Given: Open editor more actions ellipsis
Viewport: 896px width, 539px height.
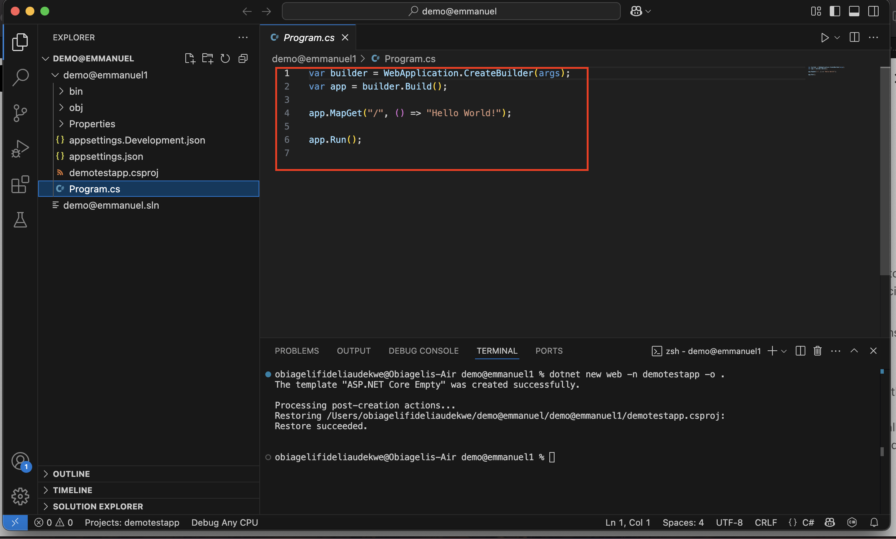Looking at the screenshot, I should tap(873, 37).
